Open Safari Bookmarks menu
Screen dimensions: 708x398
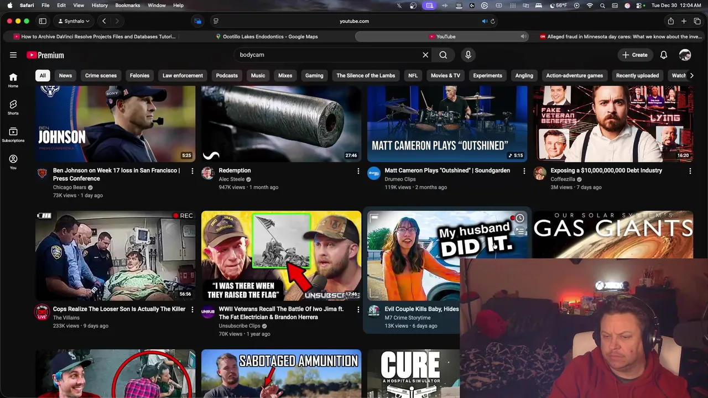128,5
